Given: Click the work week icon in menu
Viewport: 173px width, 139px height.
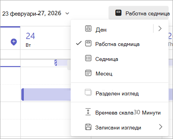Looking at the screenshot, I should pyautogui.click(x=88, y=43).
